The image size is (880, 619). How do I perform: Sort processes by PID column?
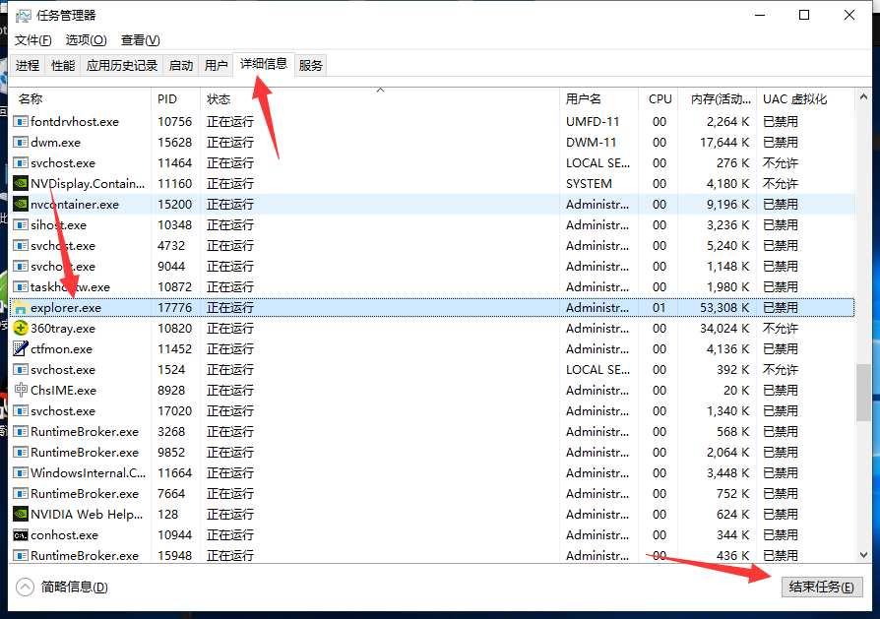[167, 99]
